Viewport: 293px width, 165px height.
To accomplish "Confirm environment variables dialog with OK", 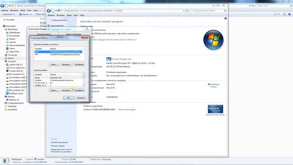I will [68, 98].
